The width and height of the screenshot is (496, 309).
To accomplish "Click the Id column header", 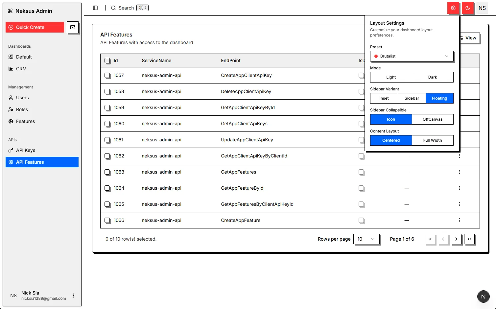I will pos(116,60).
